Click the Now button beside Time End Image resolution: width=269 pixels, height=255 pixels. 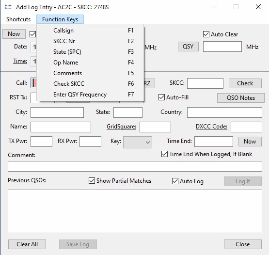(250, 142)
